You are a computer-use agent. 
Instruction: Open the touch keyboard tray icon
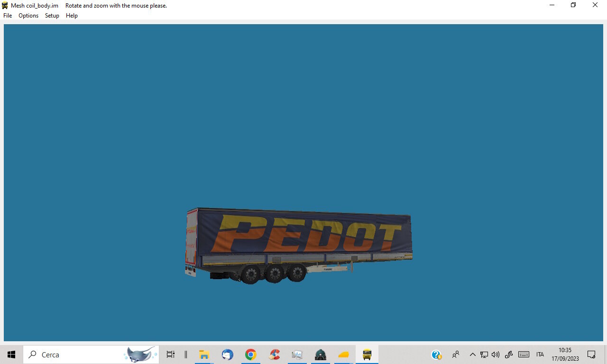524,355
